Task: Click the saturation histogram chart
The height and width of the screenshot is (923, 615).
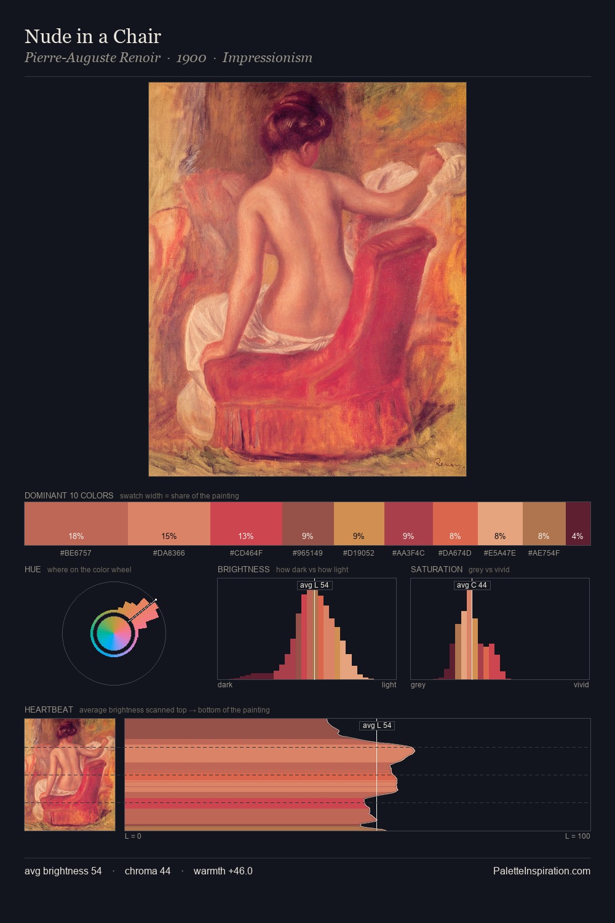Action: point(500,629)
